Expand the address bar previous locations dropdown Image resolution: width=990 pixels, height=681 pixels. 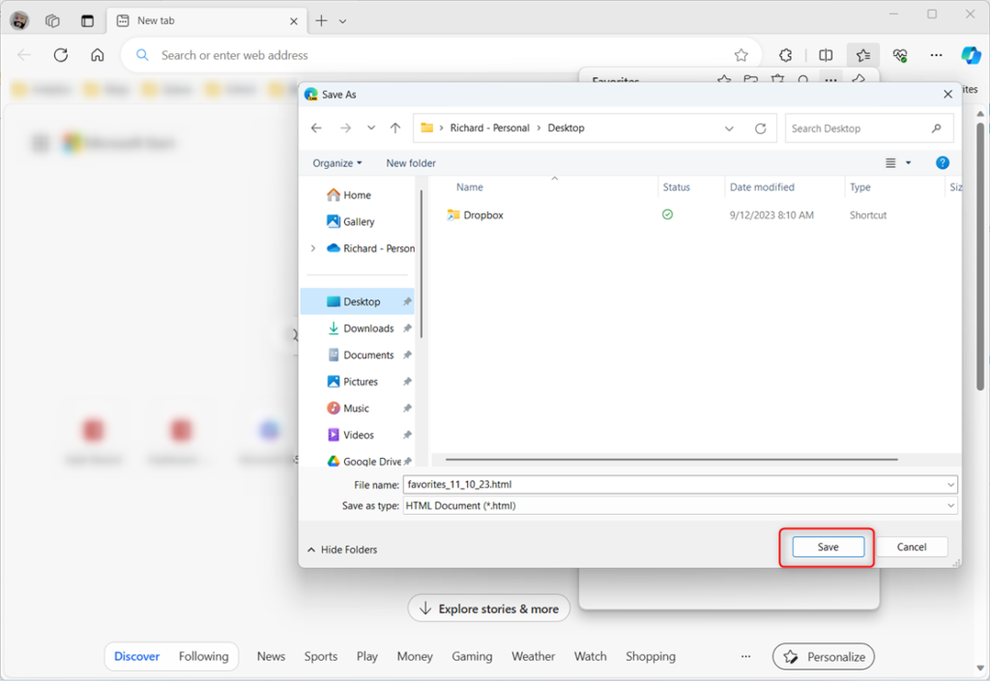[x=729, y=128]
